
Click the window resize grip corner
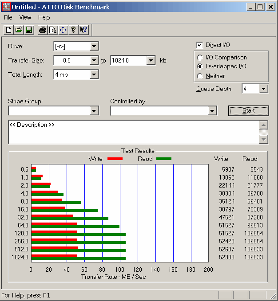(273, 297)
